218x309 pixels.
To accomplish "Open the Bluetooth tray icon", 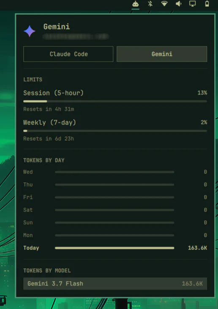I will click(150, 4).
